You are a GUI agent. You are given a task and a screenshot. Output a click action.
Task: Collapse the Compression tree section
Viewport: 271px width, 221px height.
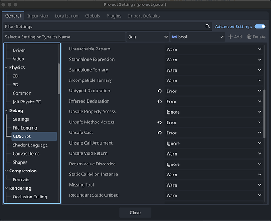[6, 171]
